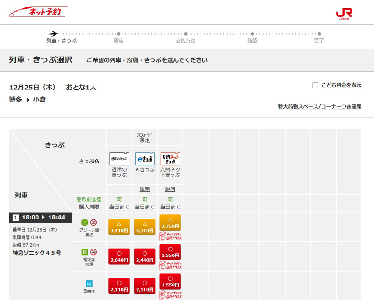This screenshot has width=374, height=307.
Task: Click the 九州ネットきっぷ ticket icon
Action: pos(170,158)
